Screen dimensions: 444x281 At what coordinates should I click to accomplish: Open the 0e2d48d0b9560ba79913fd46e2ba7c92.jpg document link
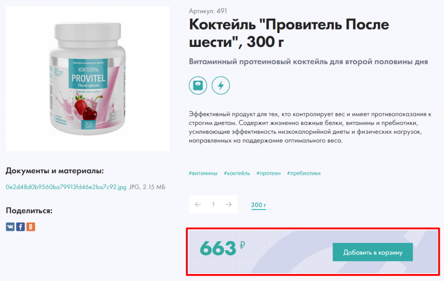pyautogui.click(x=66, y=187)
